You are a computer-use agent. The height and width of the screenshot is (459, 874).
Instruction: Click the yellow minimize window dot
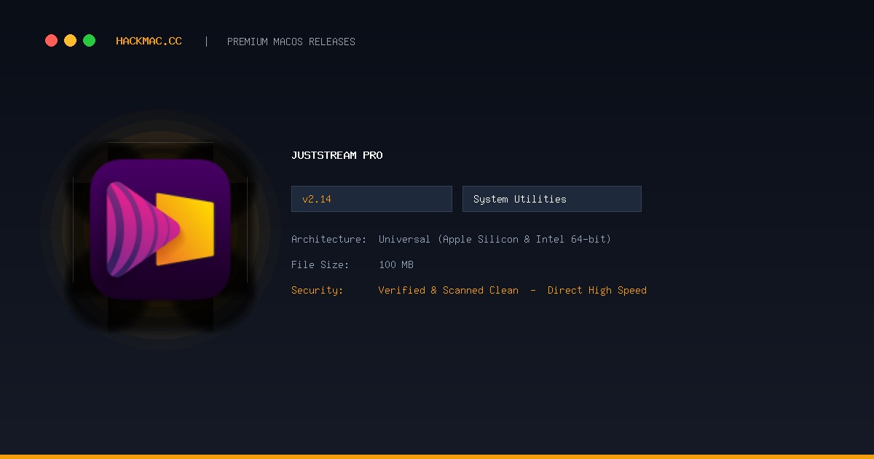pyautogui.click(x=70, y=41)
